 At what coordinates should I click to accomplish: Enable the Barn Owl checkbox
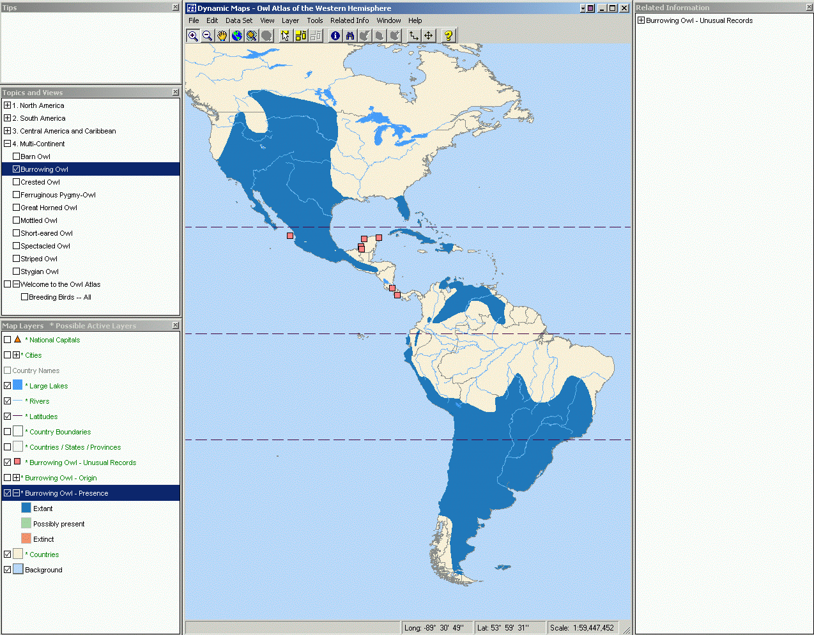(17, 157)
